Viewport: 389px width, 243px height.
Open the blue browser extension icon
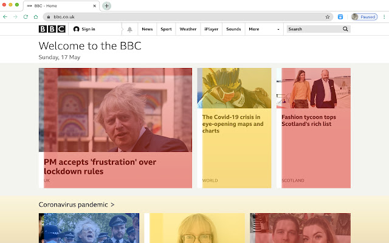tap(340, 17)
